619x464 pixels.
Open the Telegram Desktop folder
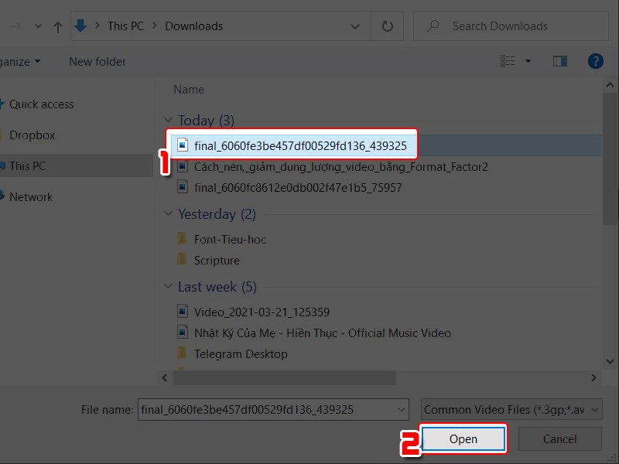[240, 354]
